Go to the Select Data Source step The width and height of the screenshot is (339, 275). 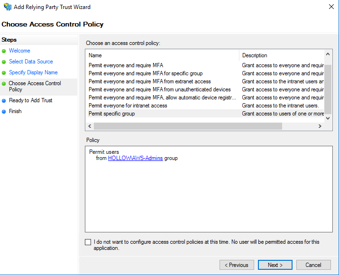click(x=31, y=62)
